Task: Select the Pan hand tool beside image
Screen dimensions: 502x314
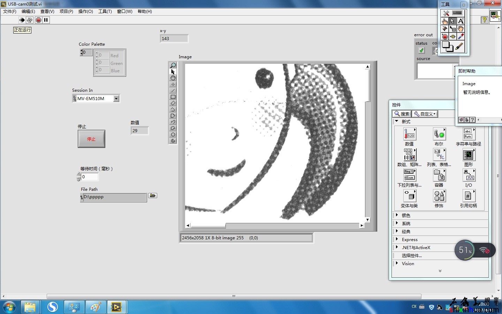Action: click(x=173, y=78)
